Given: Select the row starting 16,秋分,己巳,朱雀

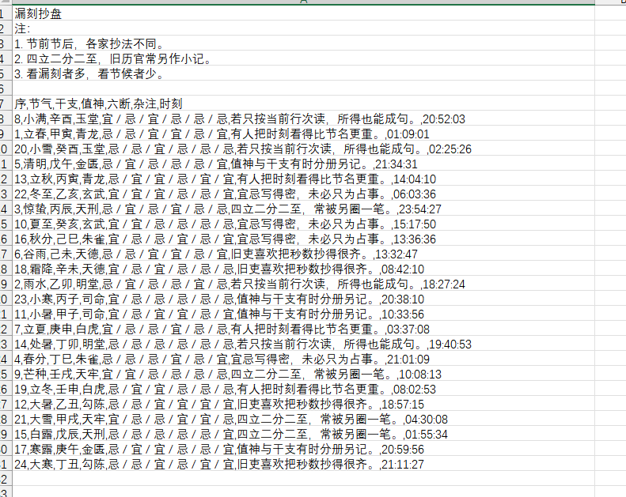Looking at the screenshot, I should point(303,239).
